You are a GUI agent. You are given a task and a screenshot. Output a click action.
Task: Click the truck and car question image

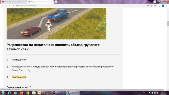tap(56, 23)
